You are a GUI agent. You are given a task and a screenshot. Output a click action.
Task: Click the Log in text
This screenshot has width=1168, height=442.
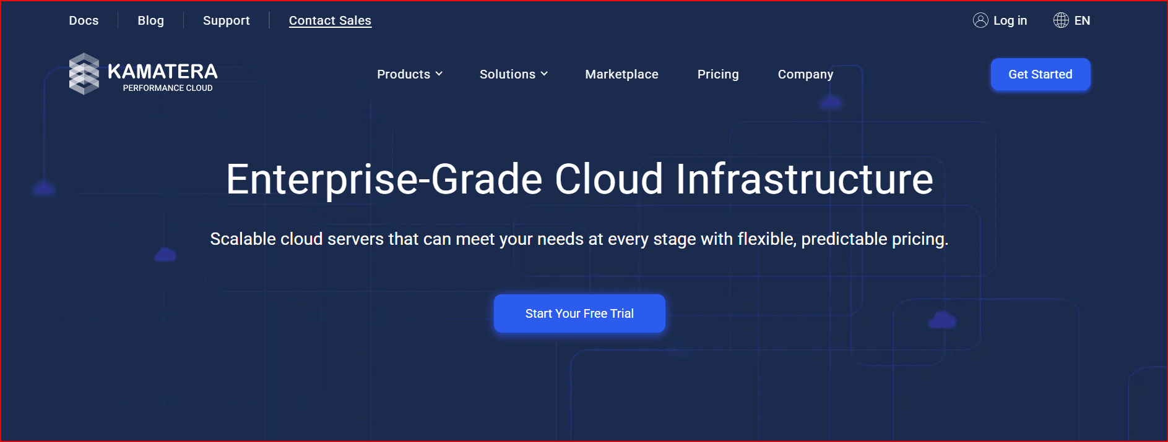[1010, 20]
